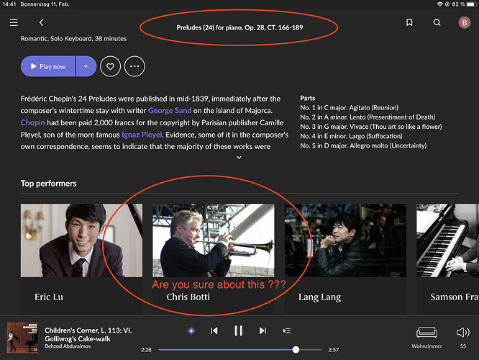Go back with the back arrow
This screenshot has height=360, width=479.
[x=41, y=22]
